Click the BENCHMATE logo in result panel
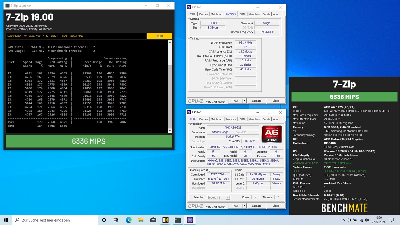The image size is (400, 225). [344, 208]
